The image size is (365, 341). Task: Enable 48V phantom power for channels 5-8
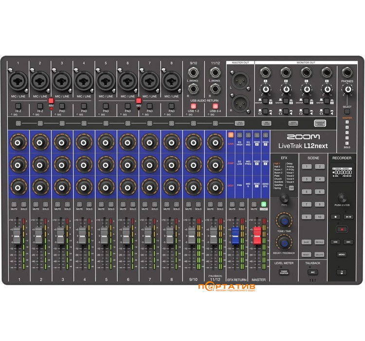[x=139, y=101]
